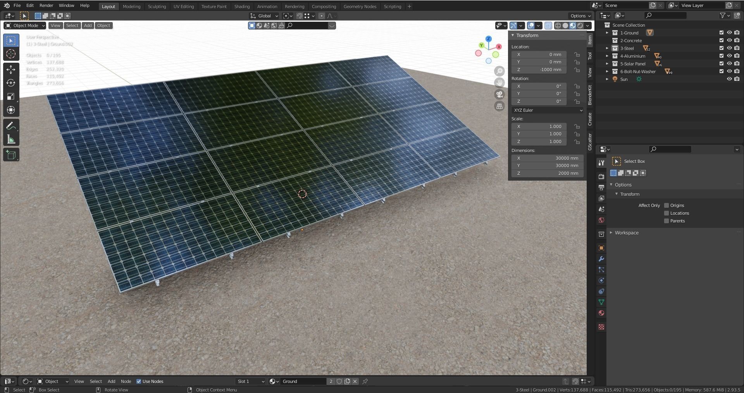Enable Affect Only Locations checkbox
744x393 pixels.
666,213
